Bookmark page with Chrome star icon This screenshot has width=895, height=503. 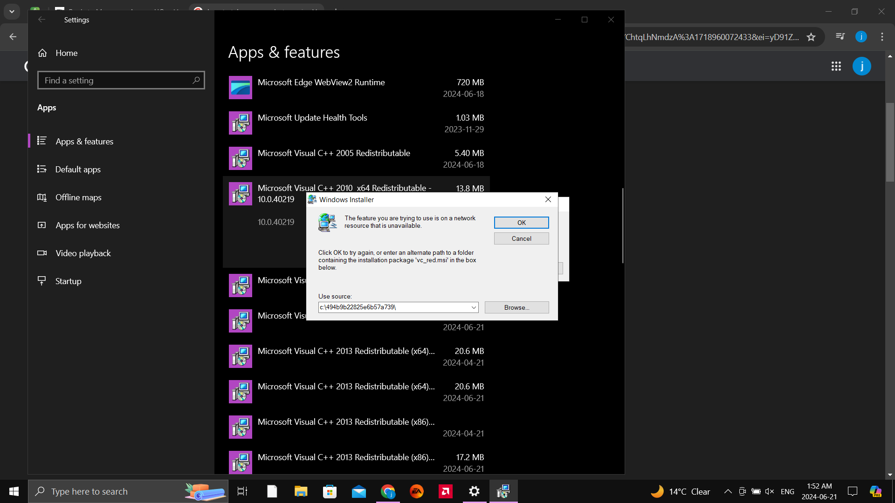tap(811, 37)
